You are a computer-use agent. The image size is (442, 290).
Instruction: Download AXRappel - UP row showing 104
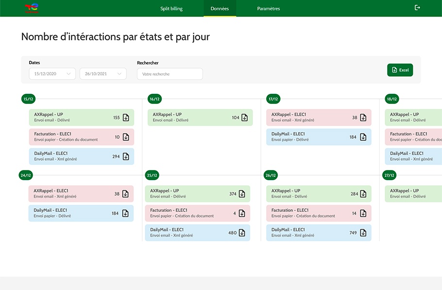point(244,118)
